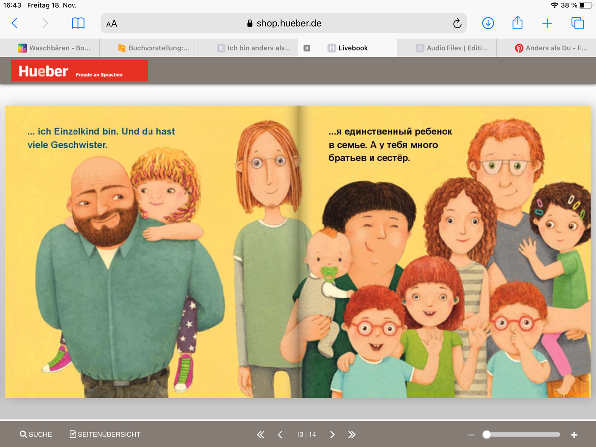The width and height of the screenshot is (596, 447).
Task: Click the zoom slider handle
Action: tap(487, 434)
